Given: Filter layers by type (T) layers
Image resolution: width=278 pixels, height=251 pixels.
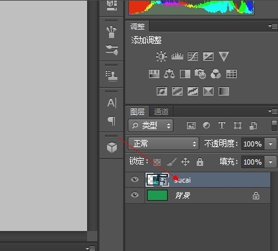Looking at the screenshot, I should [x=222, y=125].
